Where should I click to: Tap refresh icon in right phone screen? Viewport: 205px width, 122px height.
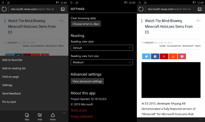pos(141,9)
